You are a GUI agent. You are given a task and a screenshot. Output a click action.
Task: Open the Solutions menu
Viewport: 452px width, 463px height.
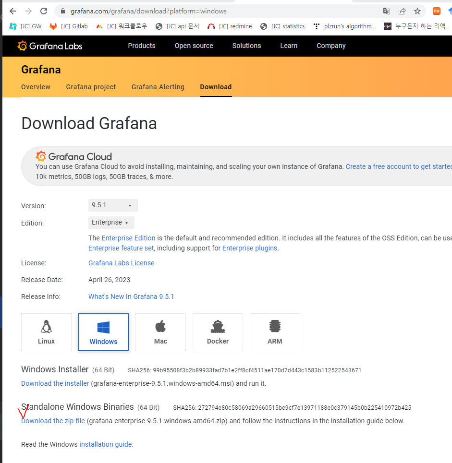[x=246, y=46]
